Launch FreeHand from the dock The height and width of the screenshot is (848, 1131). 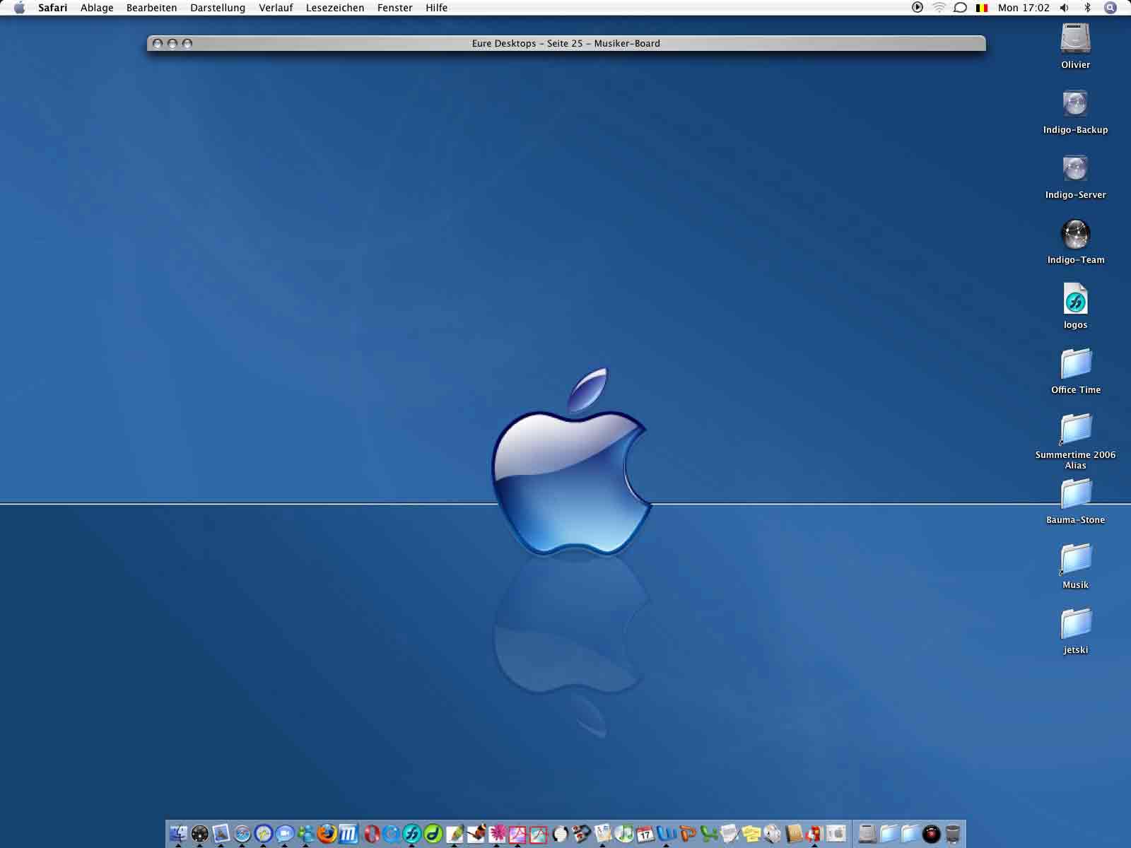point(412,834)
